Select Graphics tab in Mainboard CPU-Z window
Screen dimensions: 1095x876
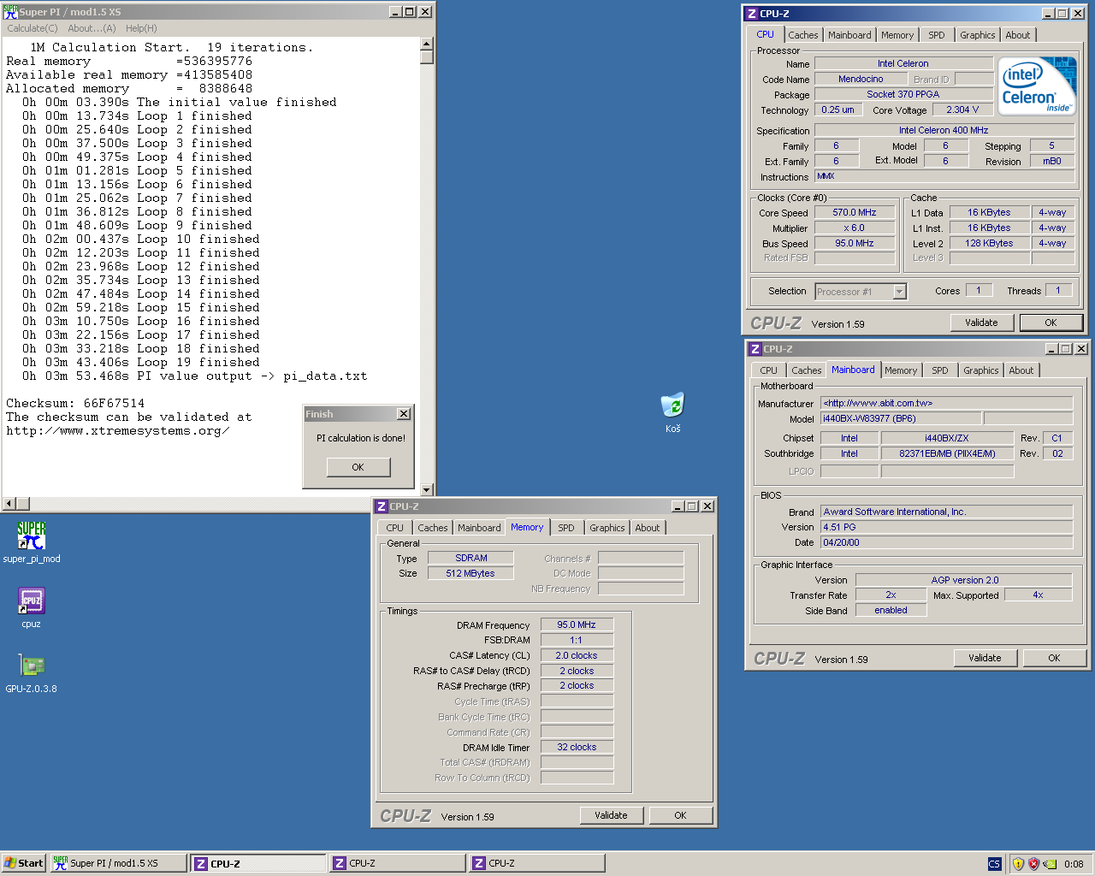point(980,370)
